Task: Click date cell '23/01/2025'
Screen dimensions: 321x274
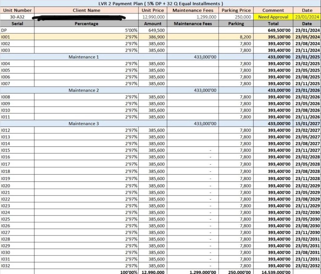Action: [x=307, y=57]
